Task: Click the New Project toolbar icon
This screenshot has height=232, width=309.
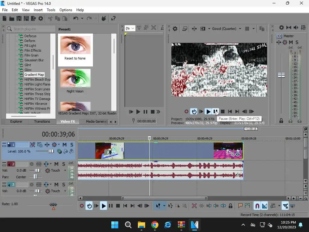Action: click(x=4, y=18)
